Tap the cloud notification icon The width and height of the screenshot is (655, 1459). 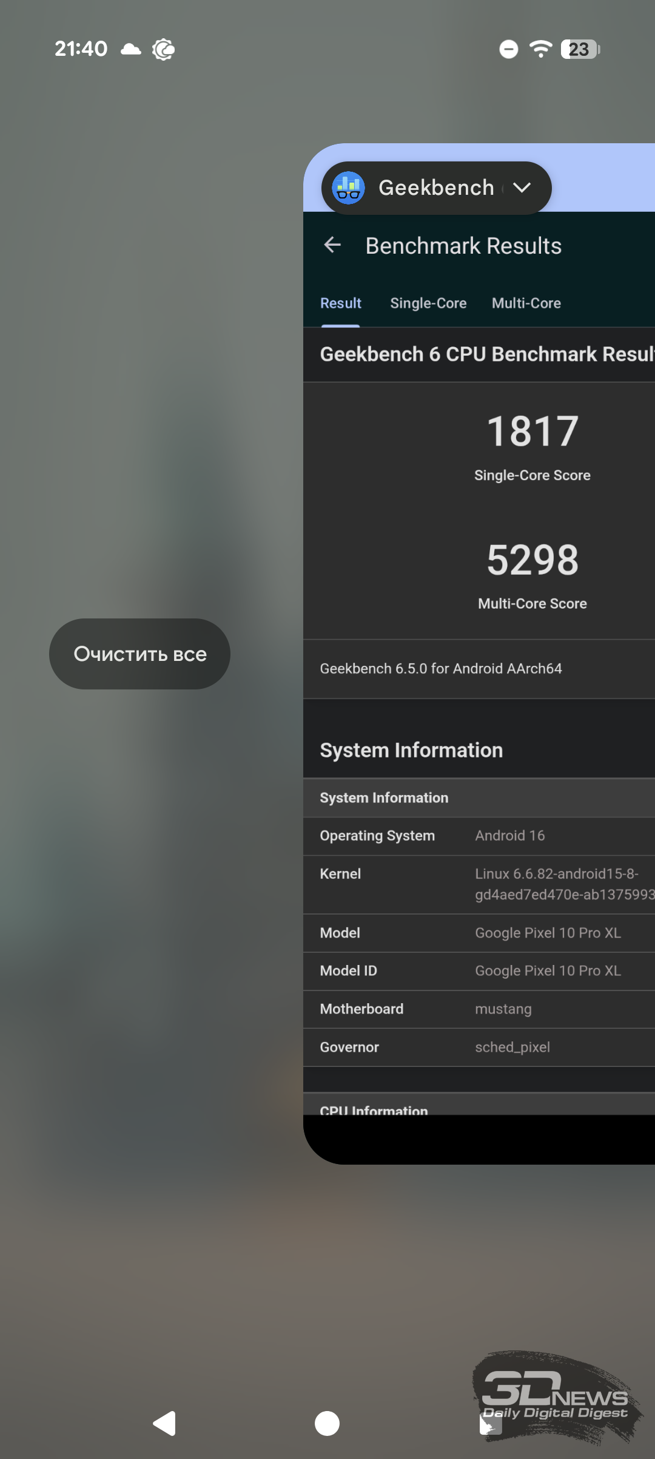pos(130,49)
